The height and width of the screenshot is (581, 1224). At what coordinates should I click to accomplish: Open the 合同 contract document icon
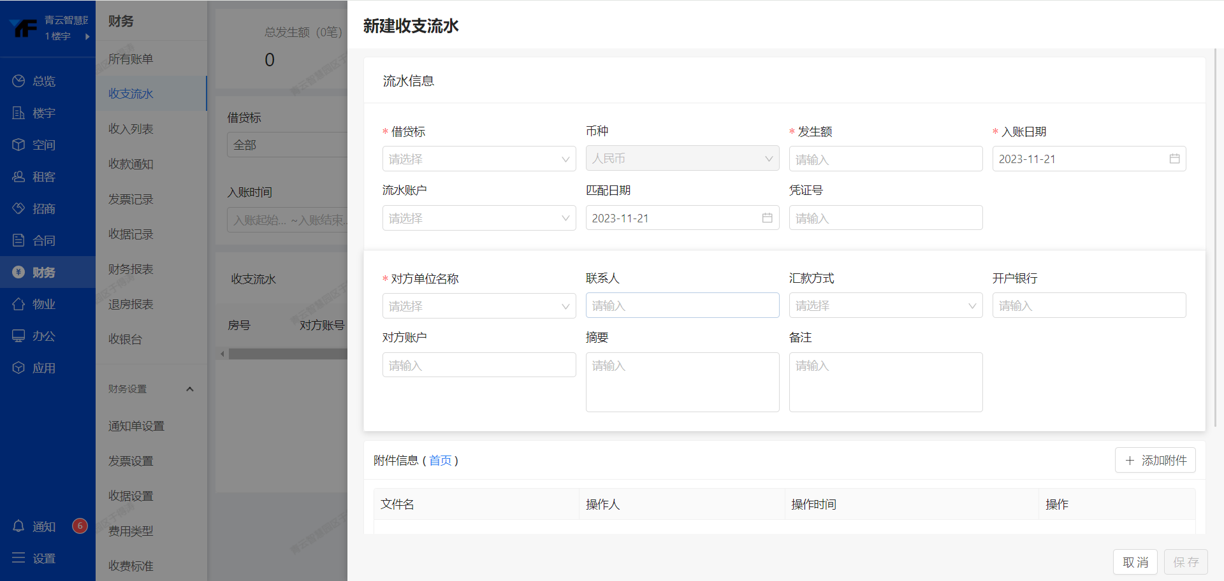18,240
